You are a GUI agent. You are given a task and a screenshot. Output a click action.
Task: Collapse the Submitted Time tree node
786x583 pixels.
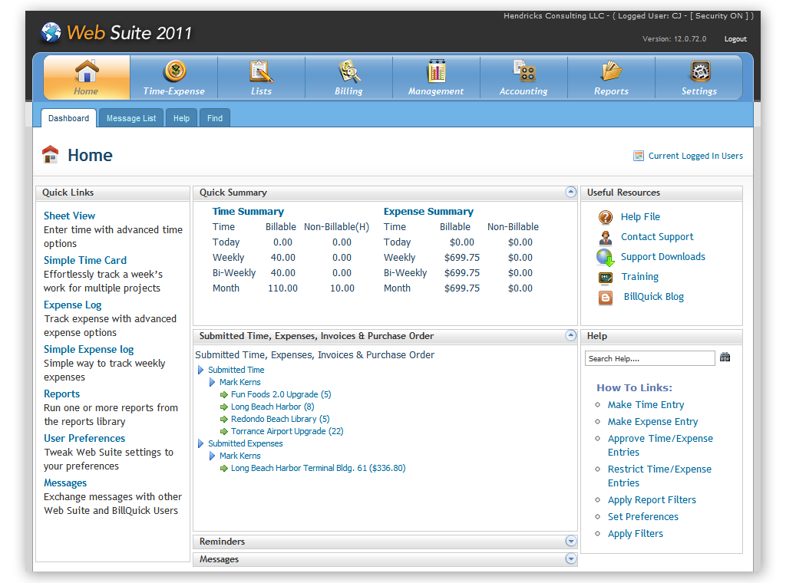click(x=201, y=370)
